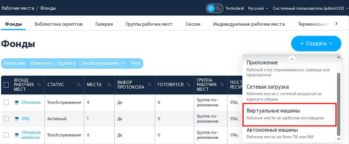Open the Фонды tab
Image resolution: width=349 pixels, height=144 pixels.
[13, 24]
